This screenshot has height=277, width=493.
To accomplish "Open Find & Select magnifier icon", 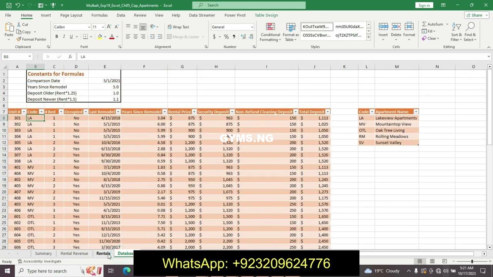I will (470, 27).
